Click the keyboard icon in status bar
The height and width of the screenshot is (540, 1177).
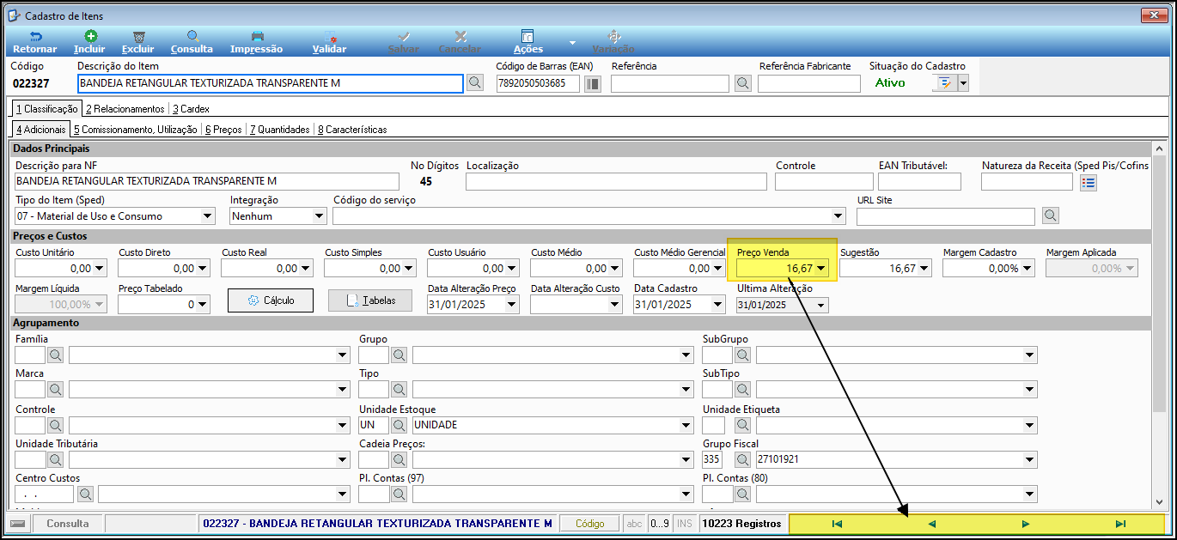pos(18,524)
